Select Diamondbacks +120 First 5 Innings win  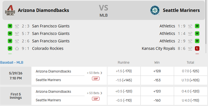(157, 91)
